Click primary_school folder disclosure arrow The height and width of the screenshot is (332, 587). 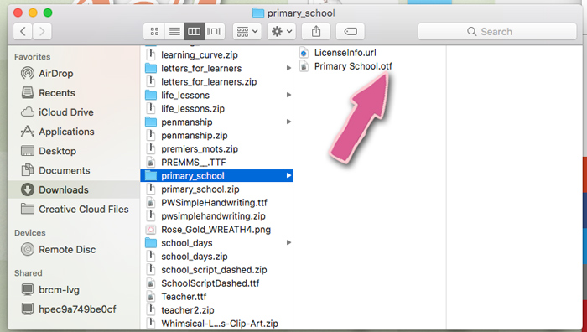(288, 175)
